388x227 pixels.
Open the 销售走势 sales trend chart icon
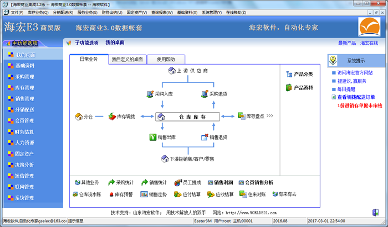(x=144, y=194)
